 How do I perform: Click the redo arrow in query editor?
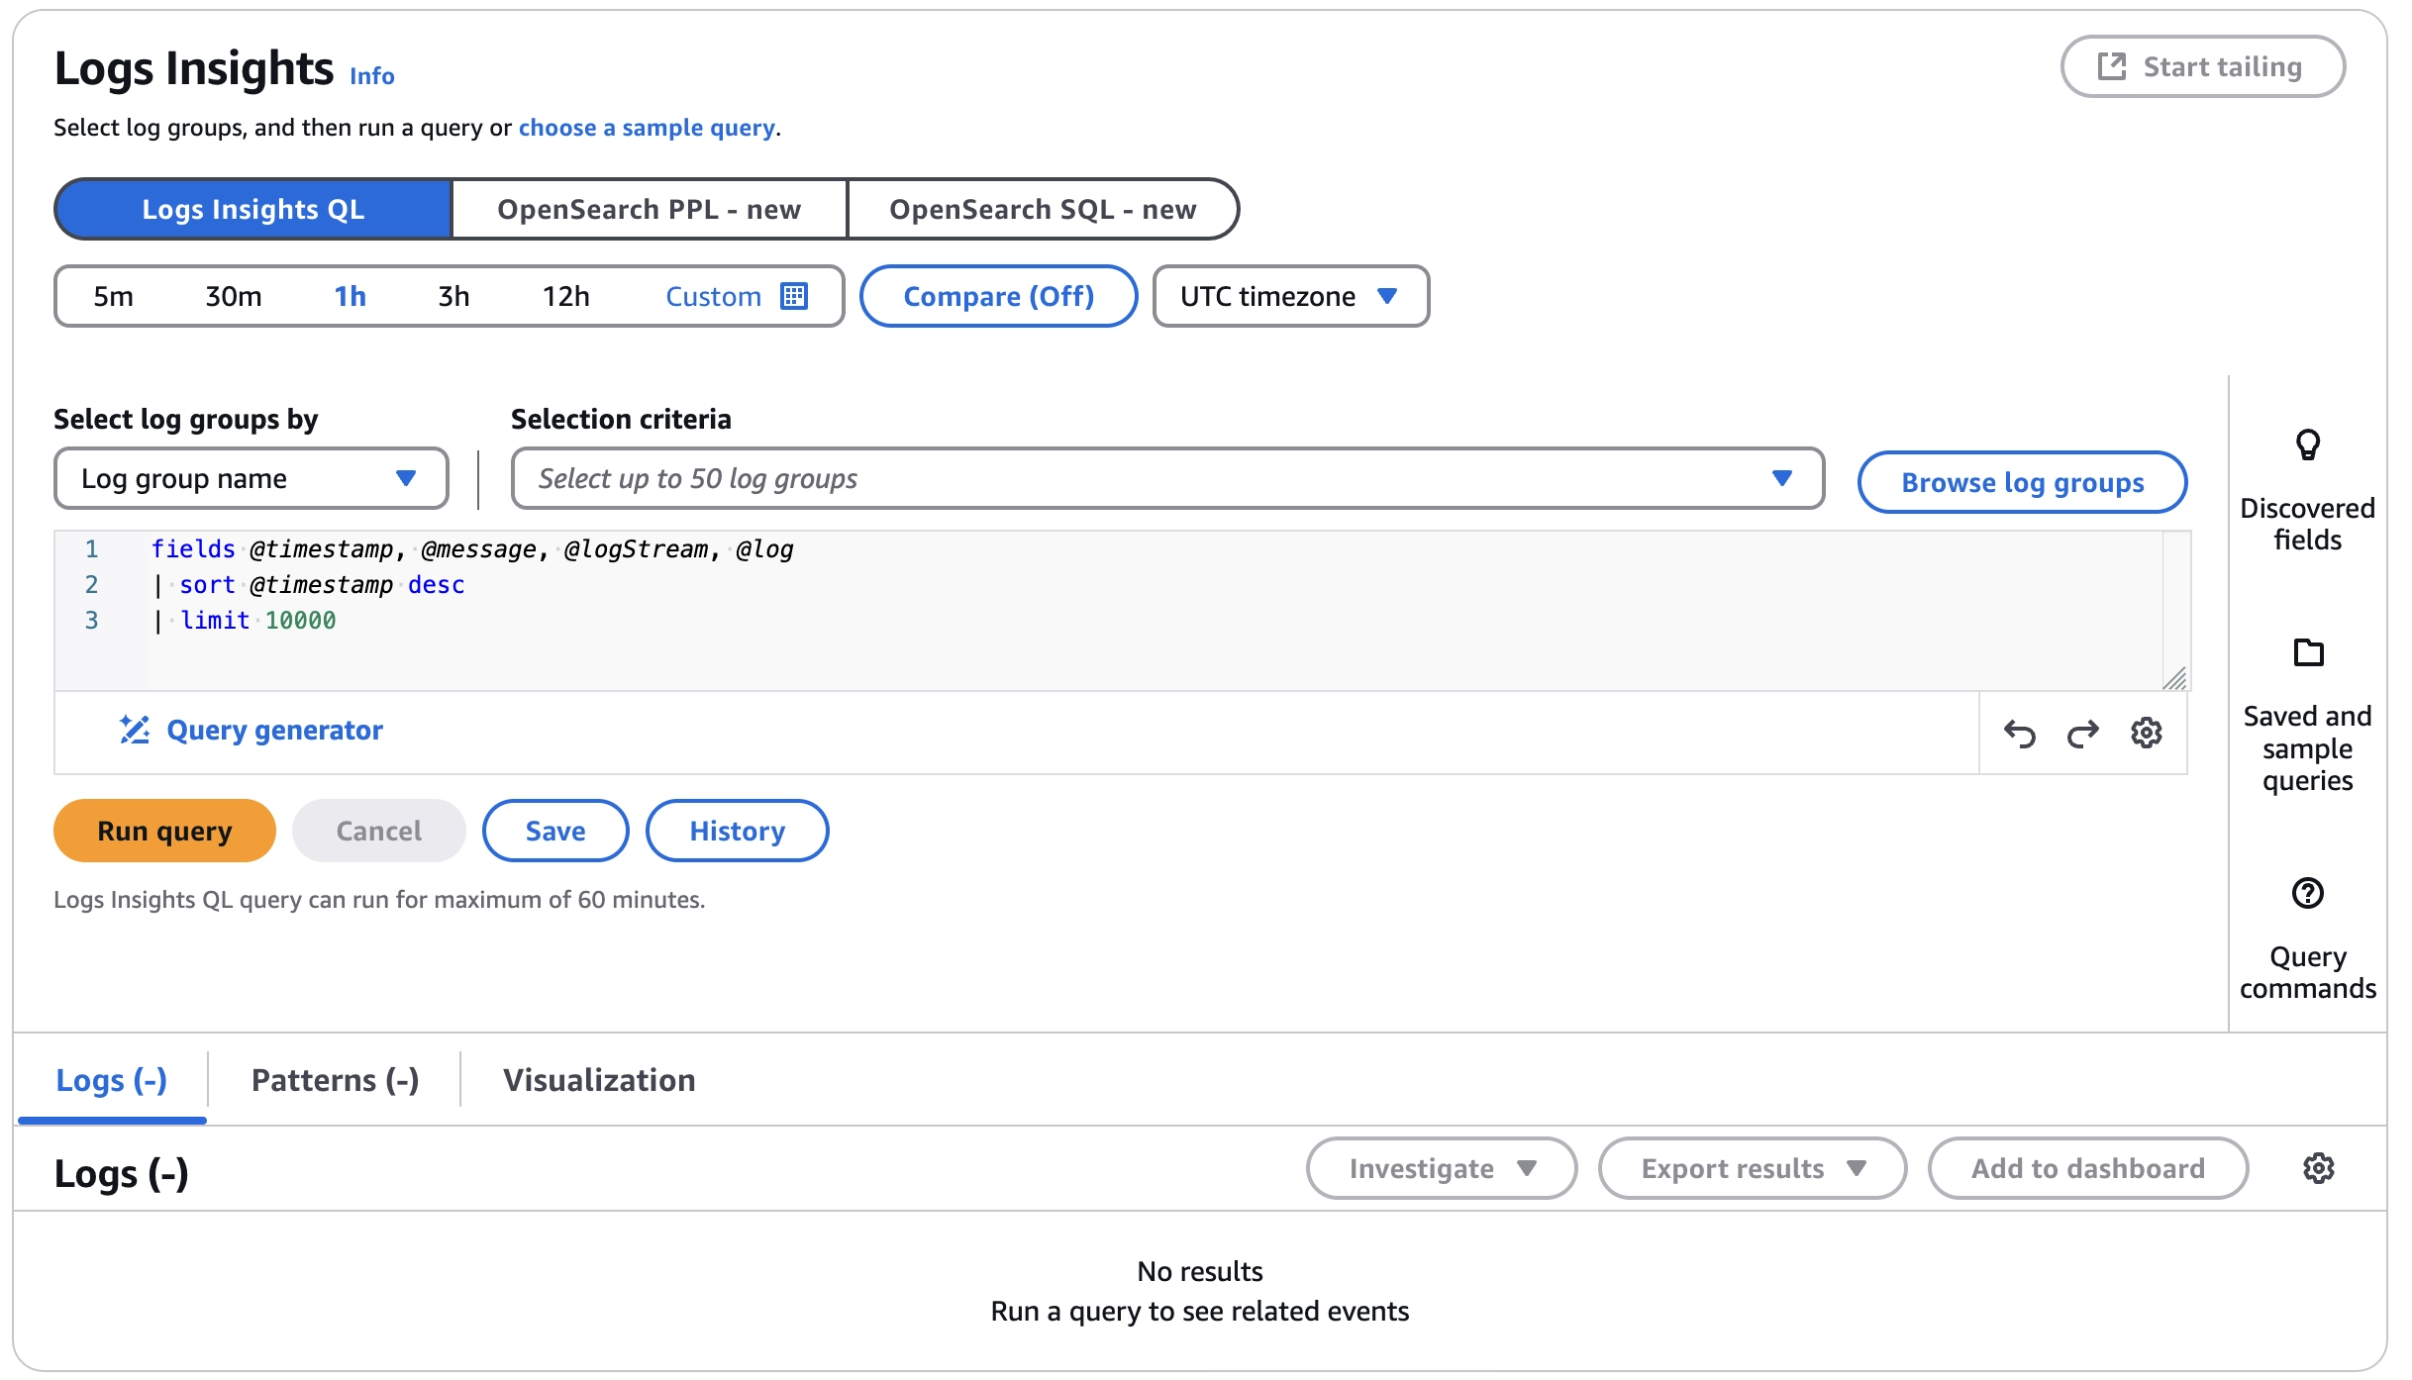pos(2082,734)
